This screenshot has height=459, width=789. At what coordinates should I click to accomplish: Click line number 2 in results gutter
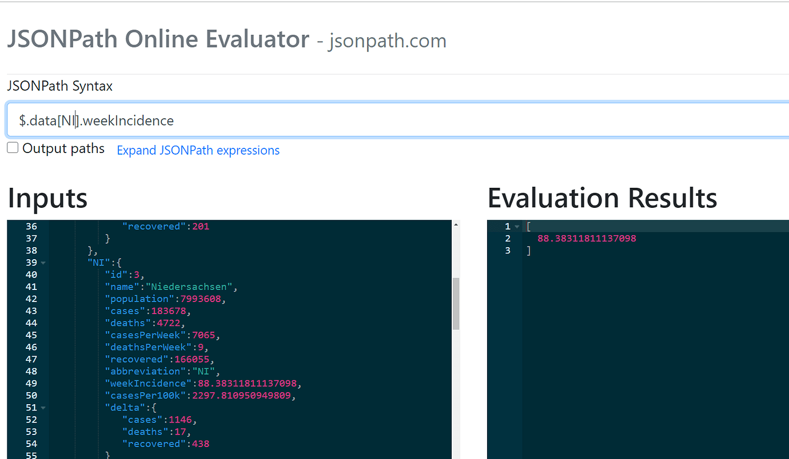pyautogui.click(x=507, y=239)
